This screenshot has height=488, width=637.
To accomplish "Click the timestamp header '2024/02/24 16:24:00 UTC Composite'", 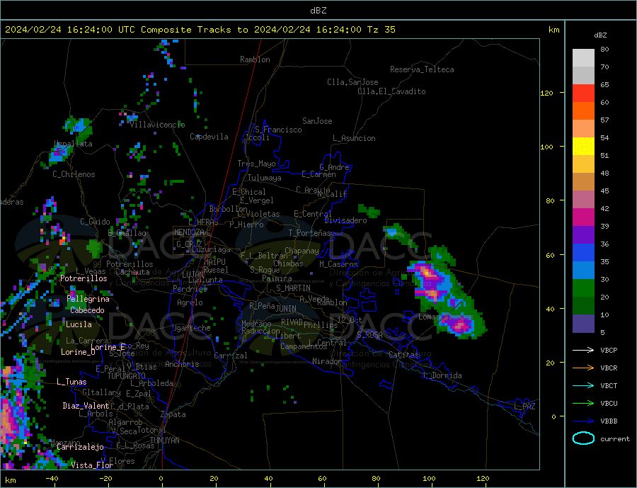I will pyautogui.click(x=98, y=30).
